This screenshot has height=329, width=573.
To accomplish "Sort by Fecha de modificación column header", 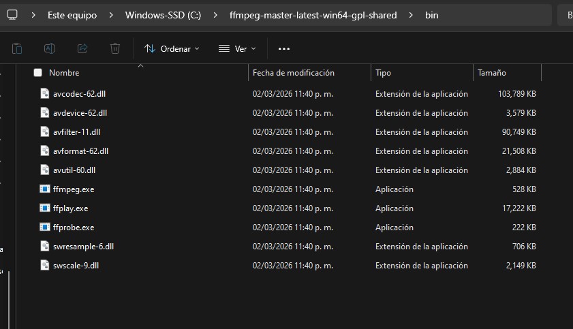I will tap(294, 73).
